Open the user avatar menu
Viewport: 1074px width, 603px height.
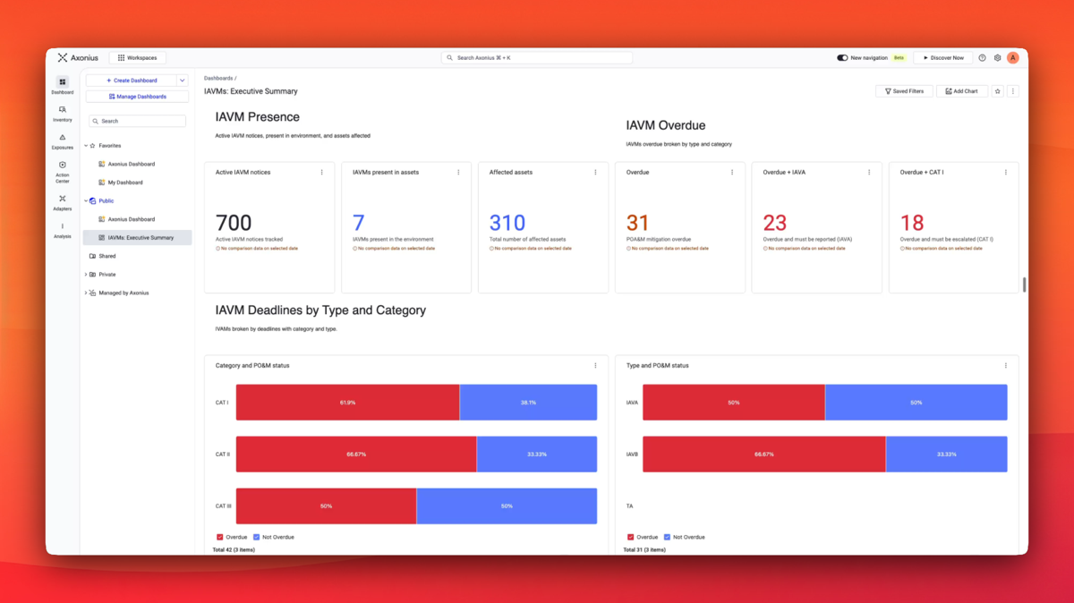1012,58
